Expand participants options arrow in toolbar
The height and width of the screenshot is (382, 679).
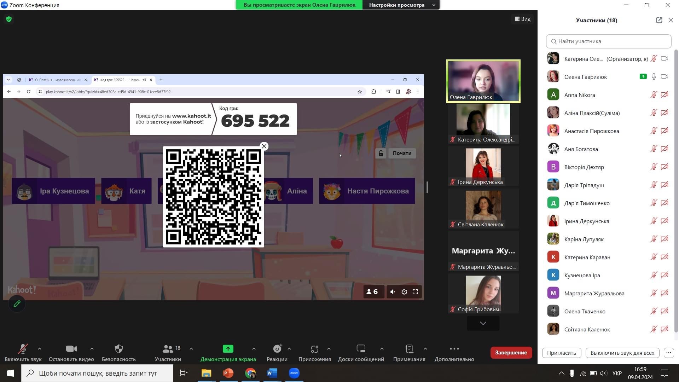pos(191,349)
